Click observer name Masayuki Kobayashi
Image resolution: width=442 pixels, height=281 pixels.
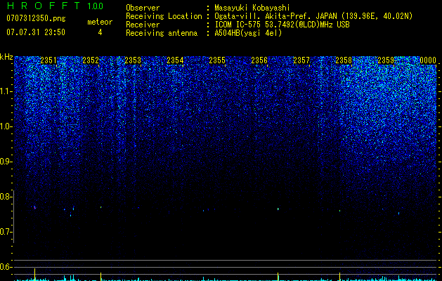coord(252,8)
